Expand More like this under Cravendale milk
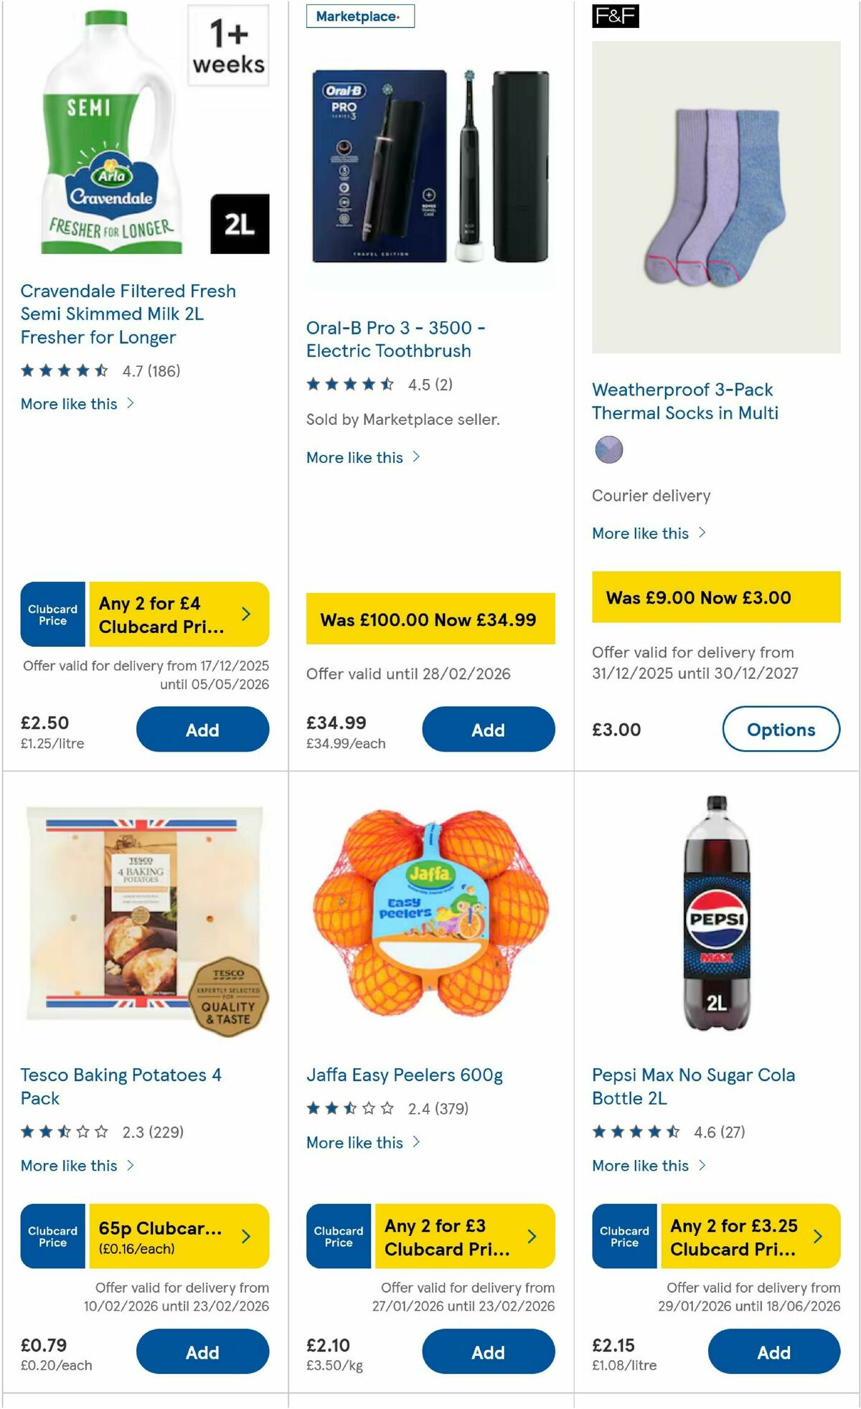 [x=68, y=403]
